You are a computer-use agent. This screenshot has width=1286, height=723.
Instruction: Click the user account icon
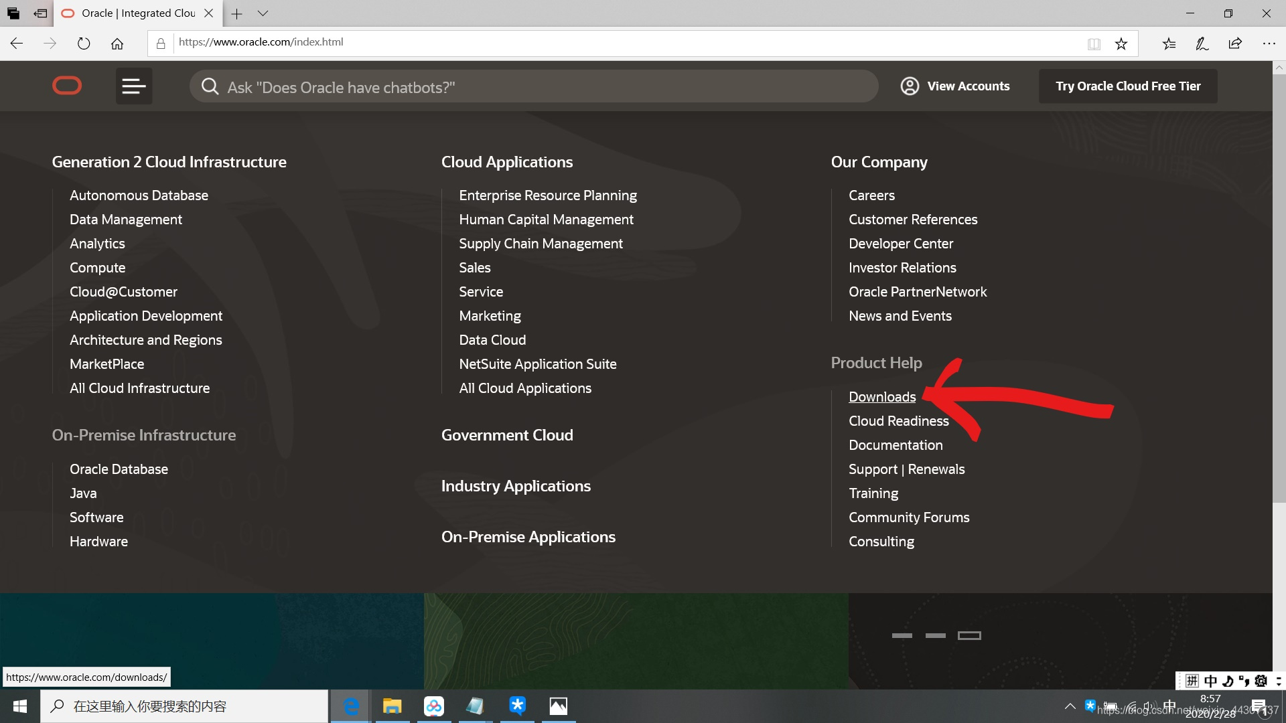(x=909, y=86)
